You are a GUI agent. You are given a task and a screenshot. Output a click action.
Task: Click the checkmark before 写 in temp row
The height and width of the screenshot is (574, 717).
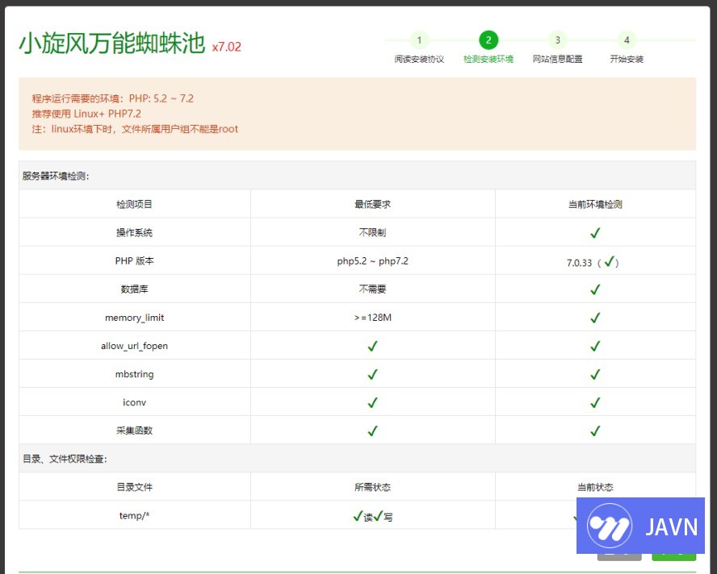point(378,516)
